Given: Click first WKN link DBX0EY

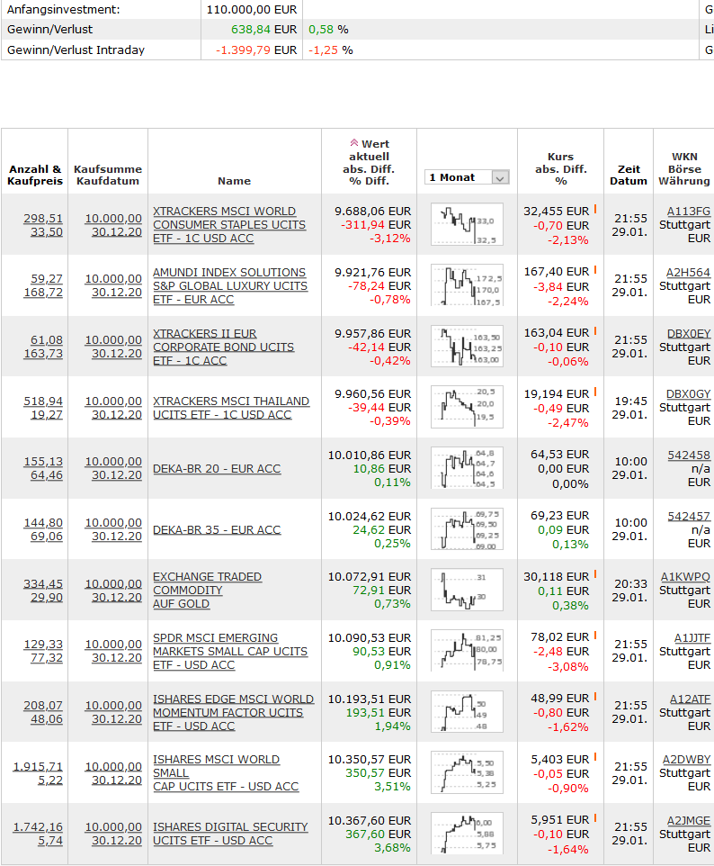Looking at the screenshot, I should (689, 334).
